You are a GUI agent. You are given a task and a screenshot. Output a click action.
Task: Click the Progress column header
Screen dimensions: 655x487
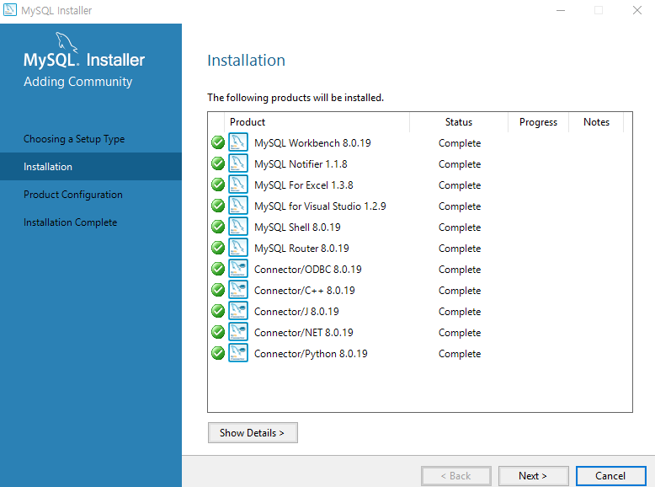pyautogui.click(x=538, y=122)
